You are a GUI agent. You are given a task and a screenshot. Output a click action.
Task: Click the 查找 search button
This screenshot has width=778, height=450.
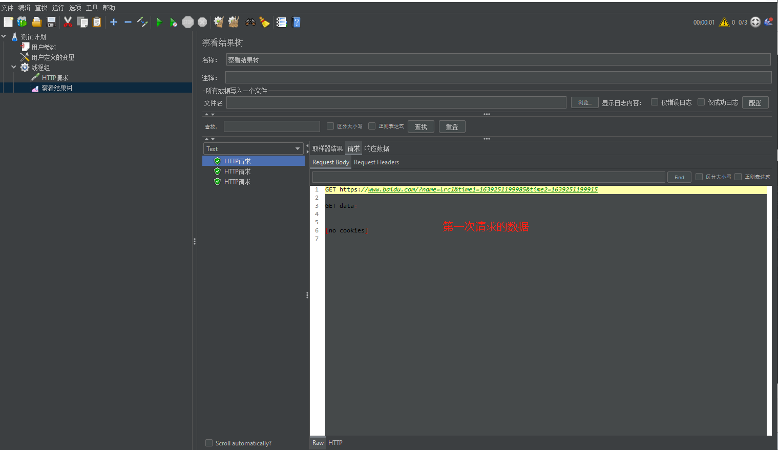click(421, 126)
